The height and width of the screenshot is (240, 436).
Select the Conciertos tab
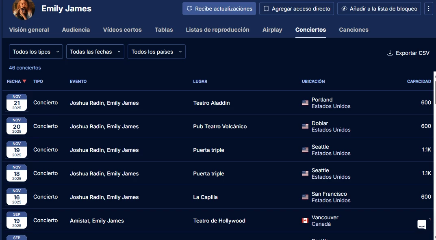tap(310, 30)
